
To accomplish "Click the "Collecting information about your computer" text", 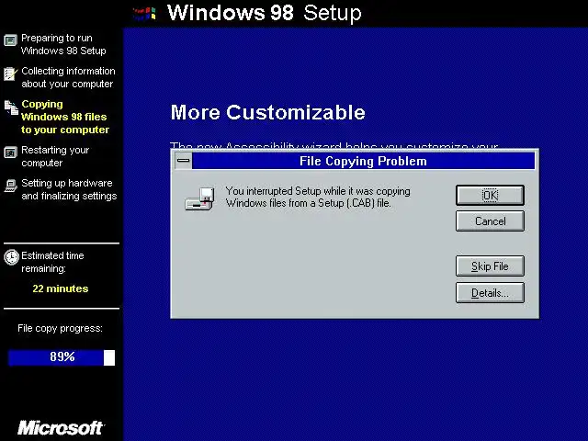I will click(68, 77).
